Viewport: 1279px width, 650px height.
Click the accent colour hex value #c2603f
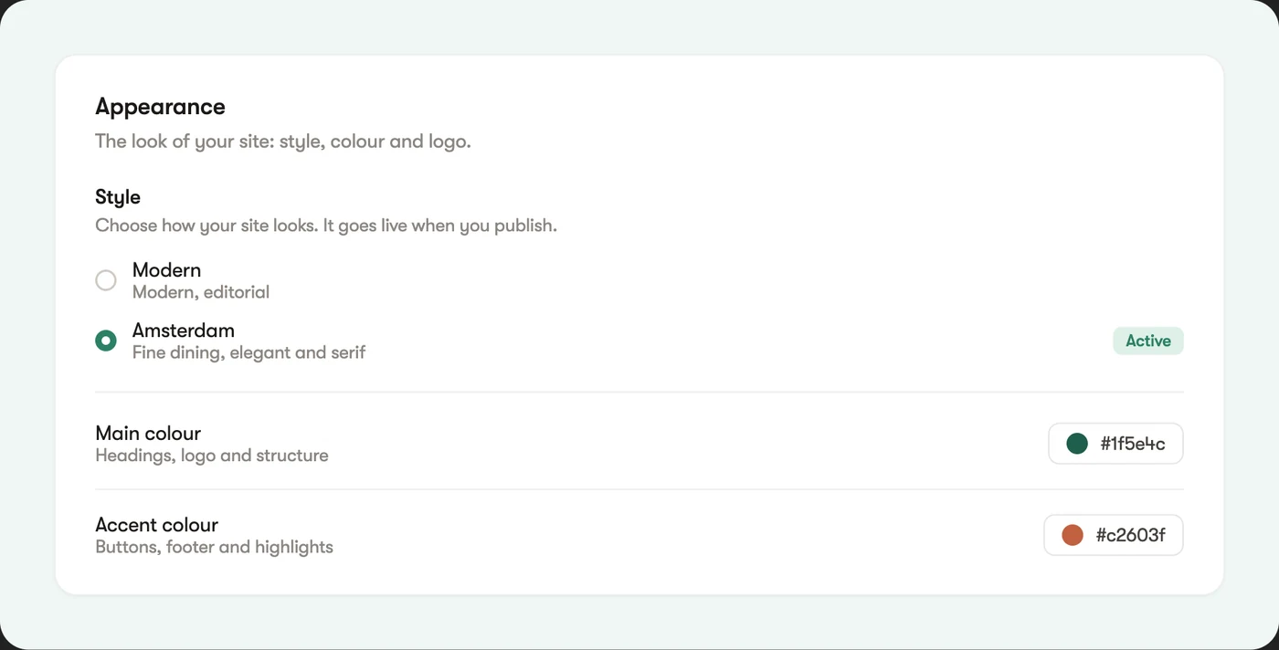(1130, 536)
